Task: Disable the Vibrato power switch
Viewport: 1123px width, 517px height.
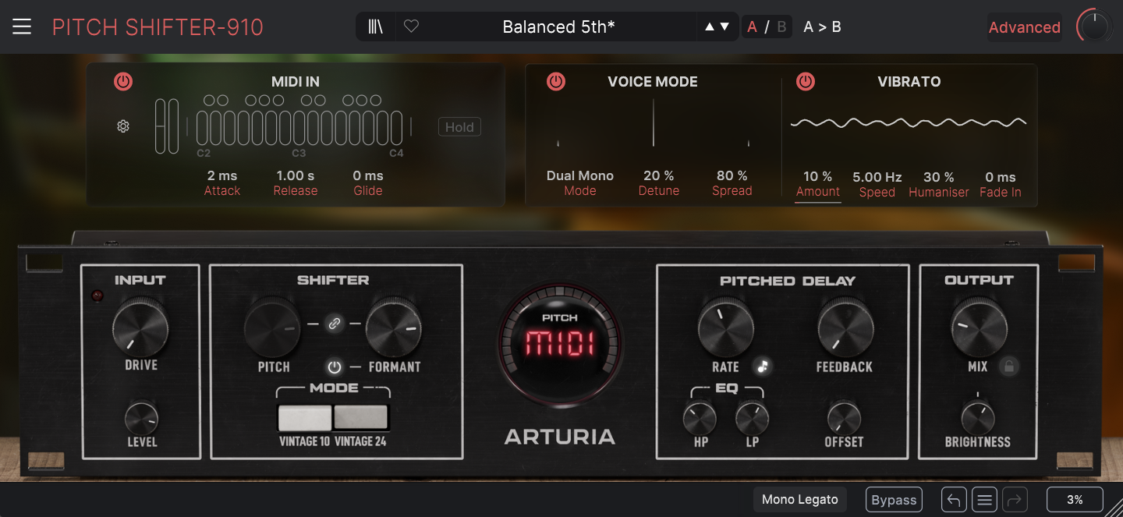Action: (806, 82)
